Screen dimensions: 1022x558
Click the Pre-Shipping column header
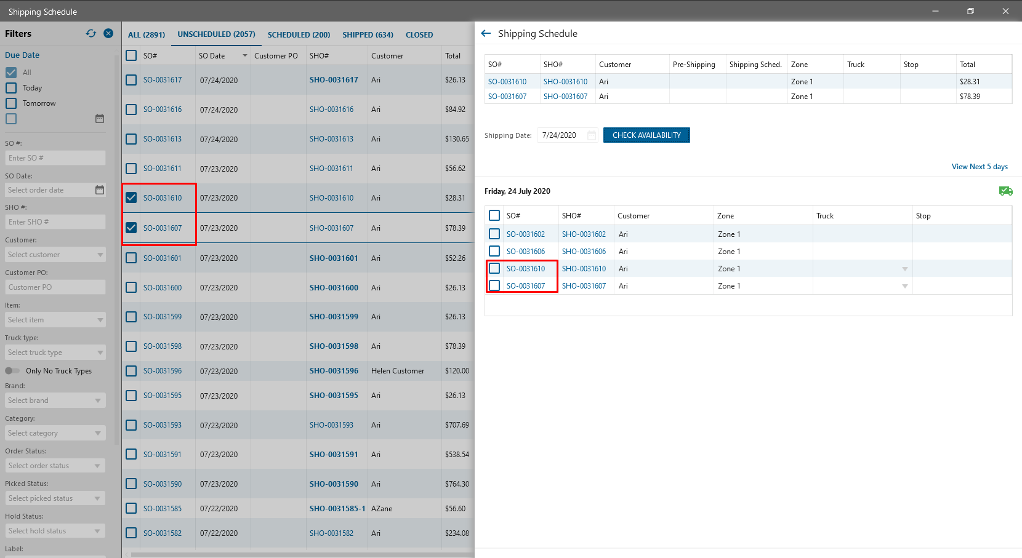pos(694,65)
